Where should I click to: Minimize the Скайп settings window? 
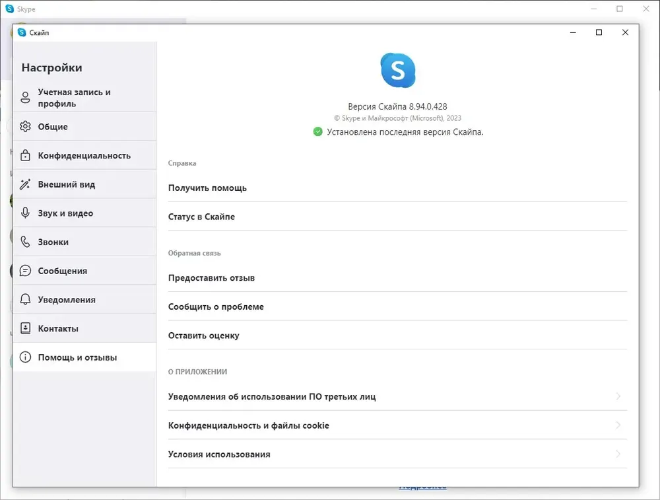point(573,32)
